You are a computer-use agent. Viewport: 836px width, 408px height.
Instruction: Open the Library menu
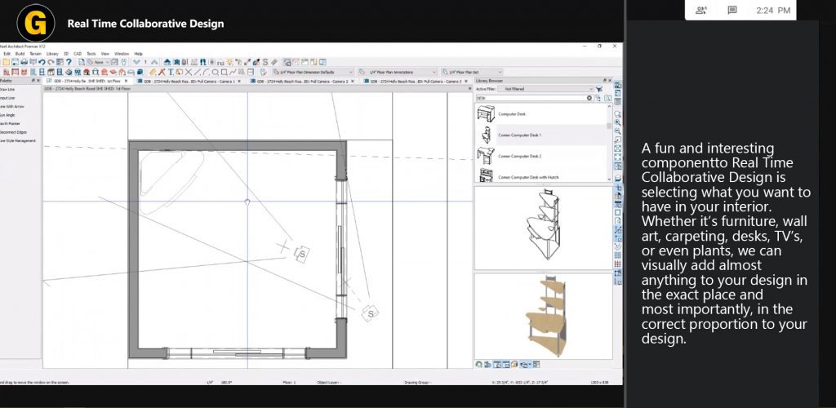(52, 54)
